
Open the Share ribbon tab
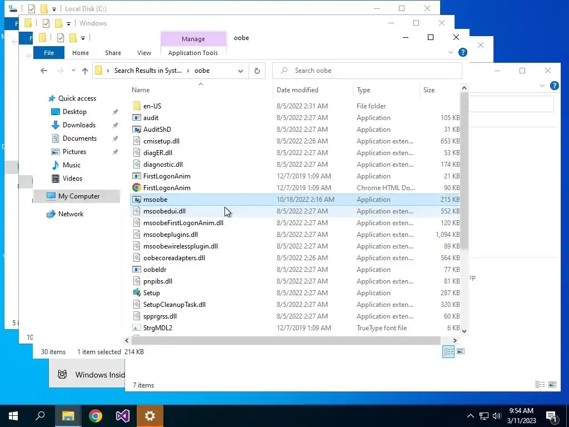[113, 53]
